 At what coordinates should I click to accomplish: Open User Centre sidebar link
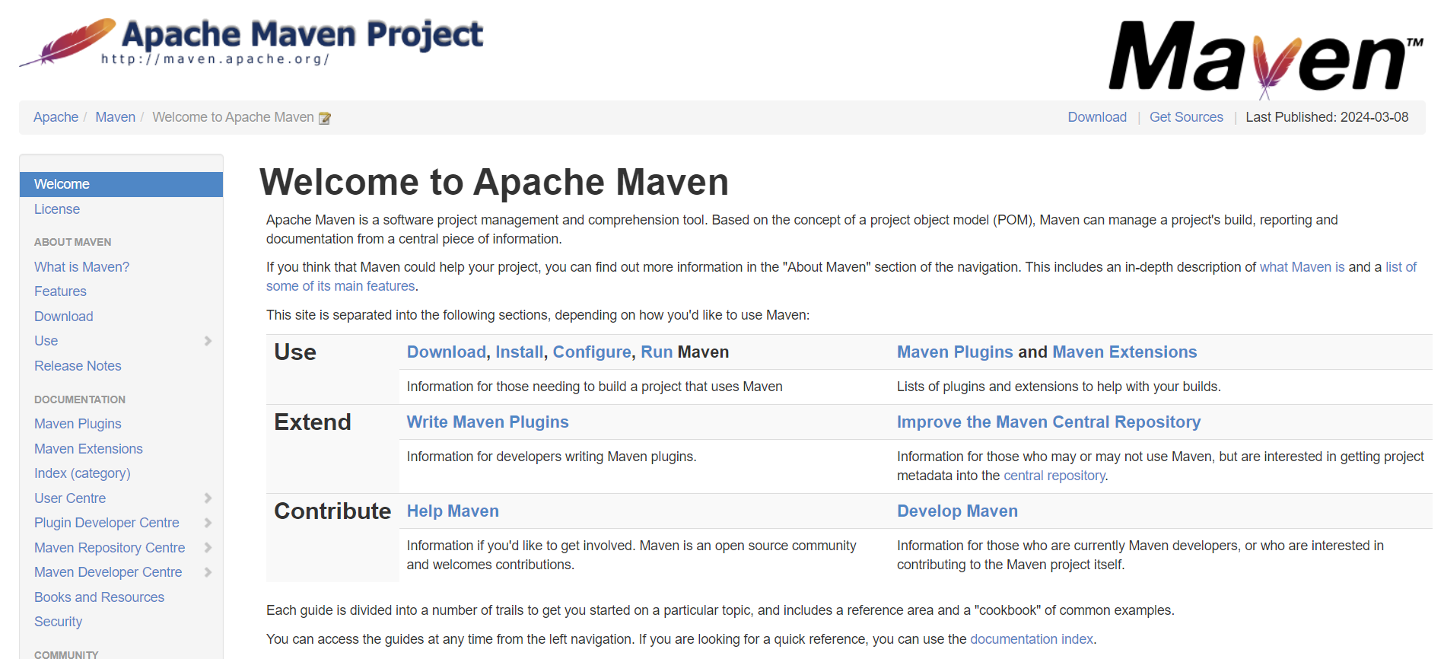pos(70,498)
